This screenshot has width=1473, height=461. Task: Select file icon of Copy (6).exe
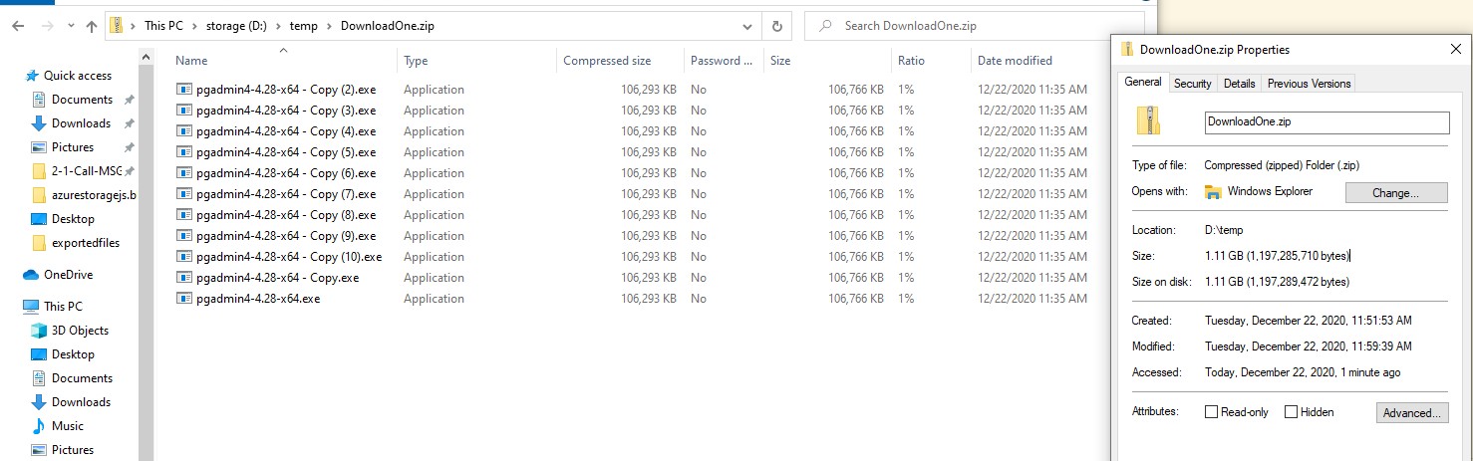(183, 173)
